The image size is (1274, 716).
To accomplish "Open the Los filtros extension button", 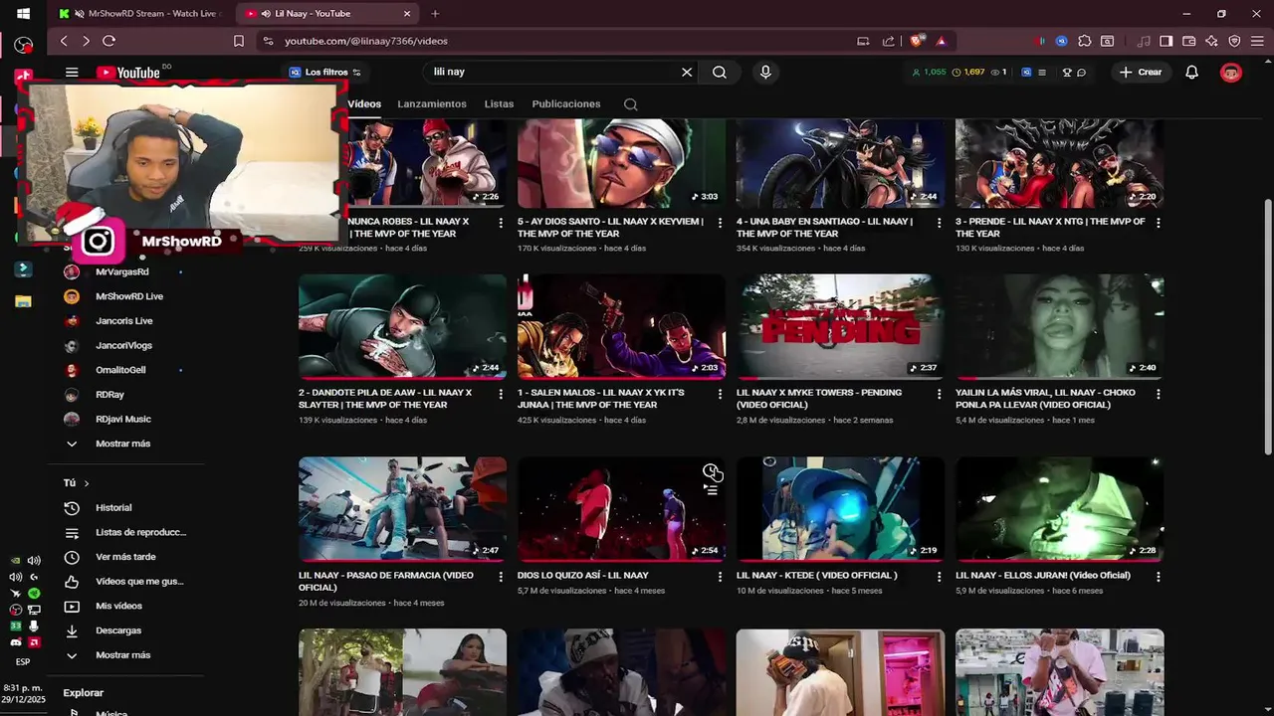I will point(324,72).
